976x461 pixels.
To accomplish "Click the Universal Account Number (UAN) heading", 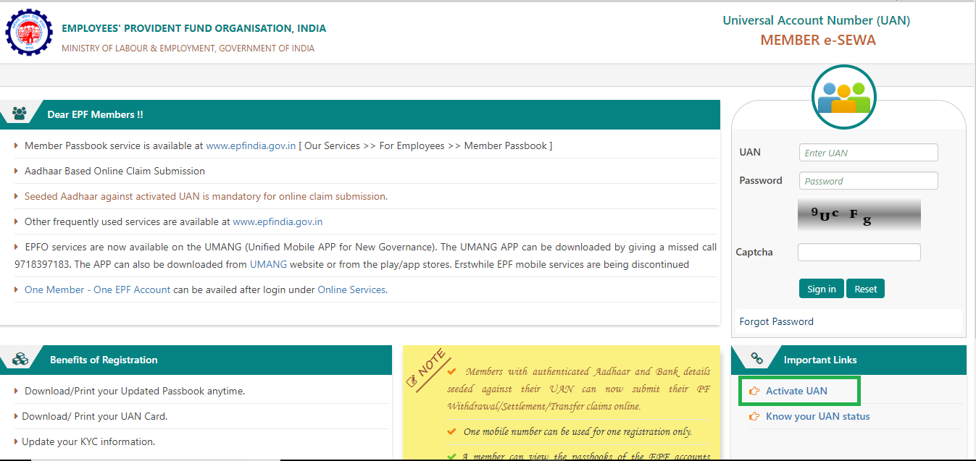I will 817,20.
